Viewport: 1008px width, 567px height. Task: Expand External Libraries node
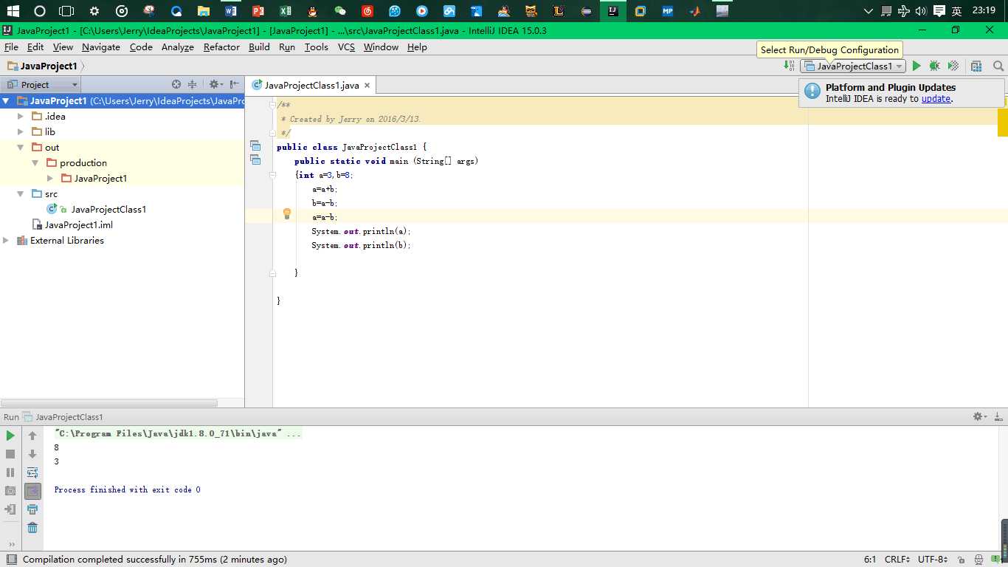6,241
